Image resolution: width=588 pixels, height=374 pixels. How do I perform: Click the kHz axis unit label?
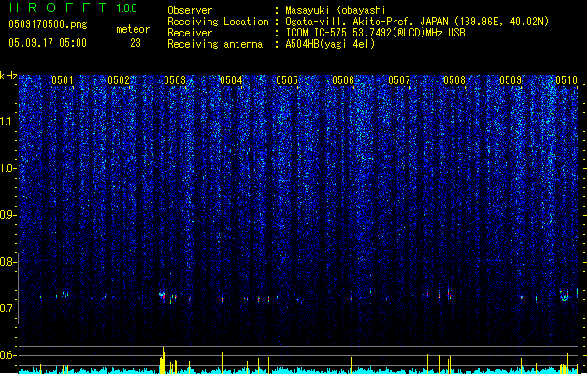(x=8, y=76)
